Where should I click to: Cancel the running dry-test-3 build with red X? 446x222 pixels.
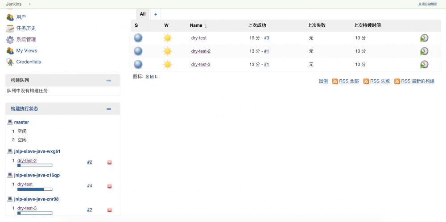click(110, 210)
